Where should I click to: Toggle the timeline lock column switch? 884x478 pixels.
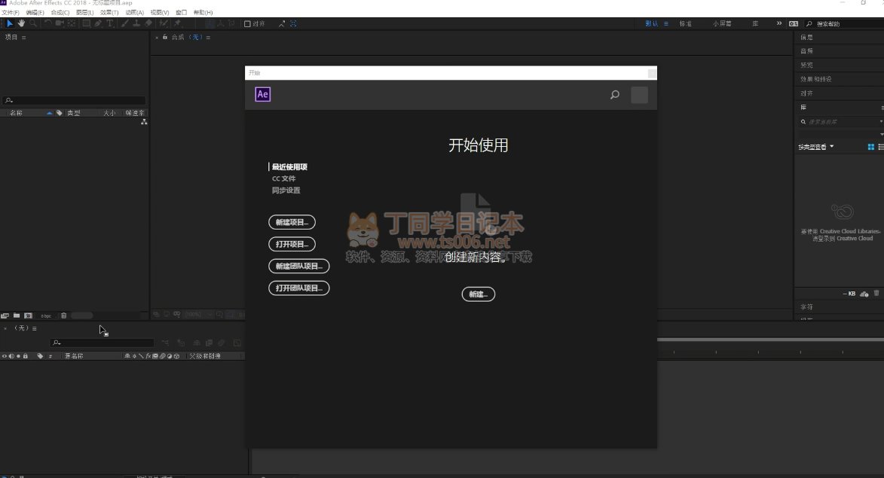click(x=26, y=356)
